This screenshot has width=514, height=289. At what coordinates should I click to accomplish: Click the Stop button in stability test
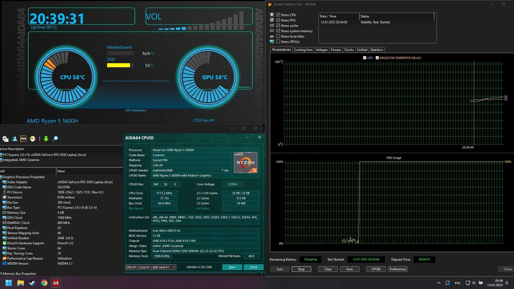301,269
